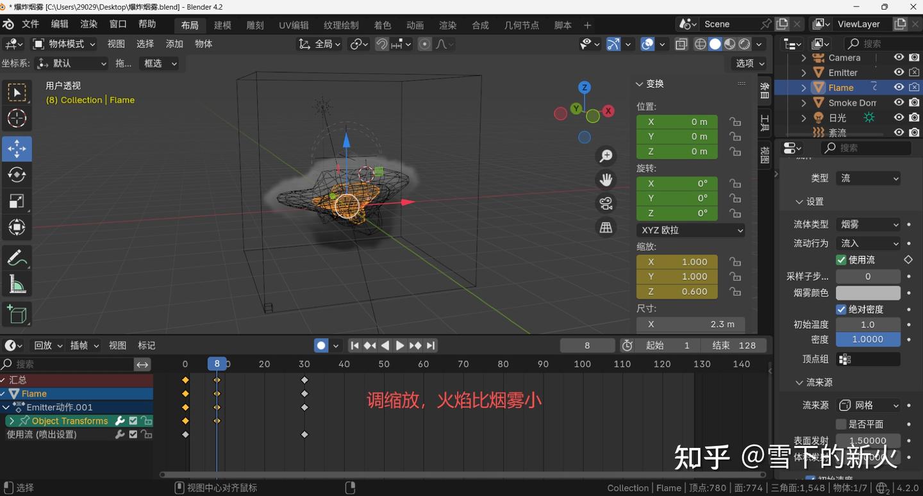
Task: Click the viewport zoom magnifier icon
Action: coord(606,155)
